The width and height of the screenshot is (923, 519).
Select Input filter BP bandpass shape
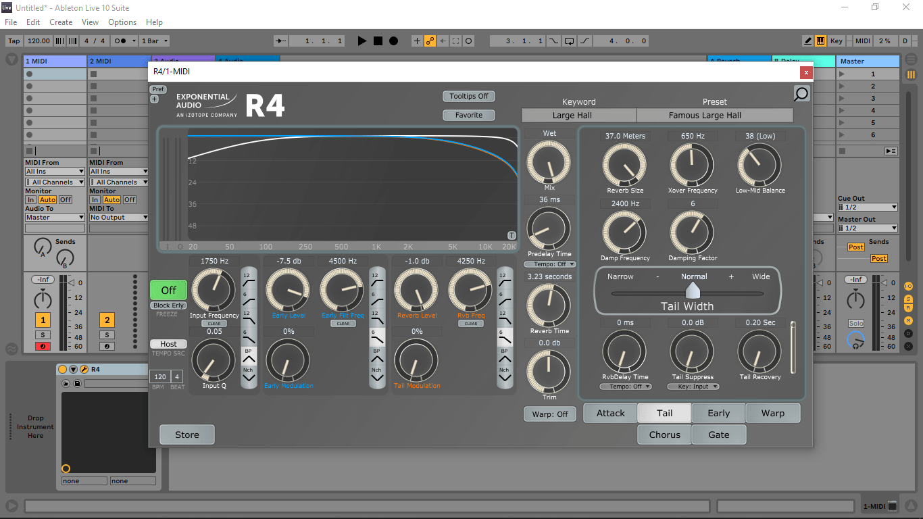point(249,356)
